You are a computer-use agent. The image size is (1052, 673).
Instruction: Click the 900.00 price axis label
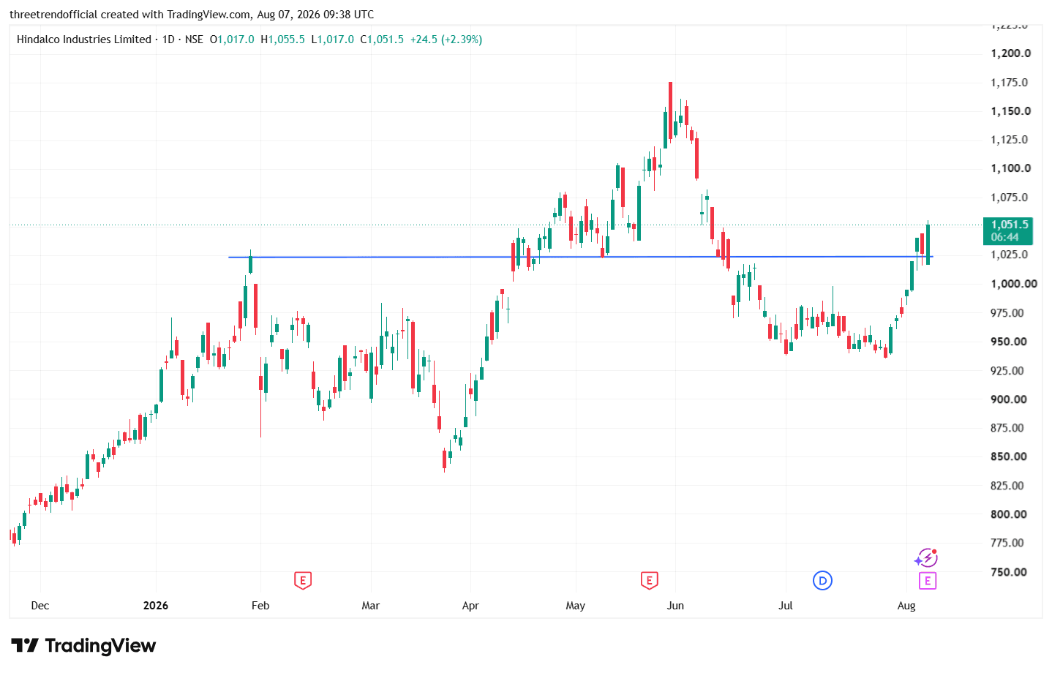pyautogui.click(x=1009, y=399)
